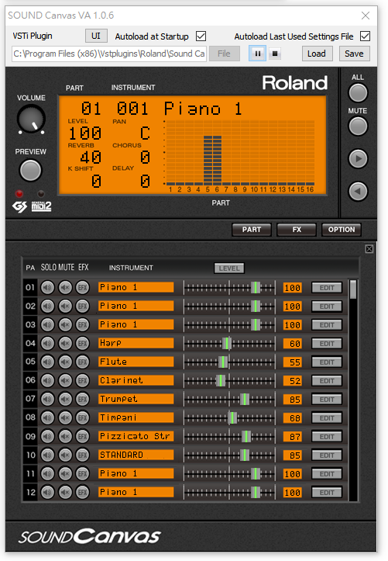The width and height of the screenshot is (388, 561).
Task: Open instrument selector for Trumpet
Action: (136, 399)
